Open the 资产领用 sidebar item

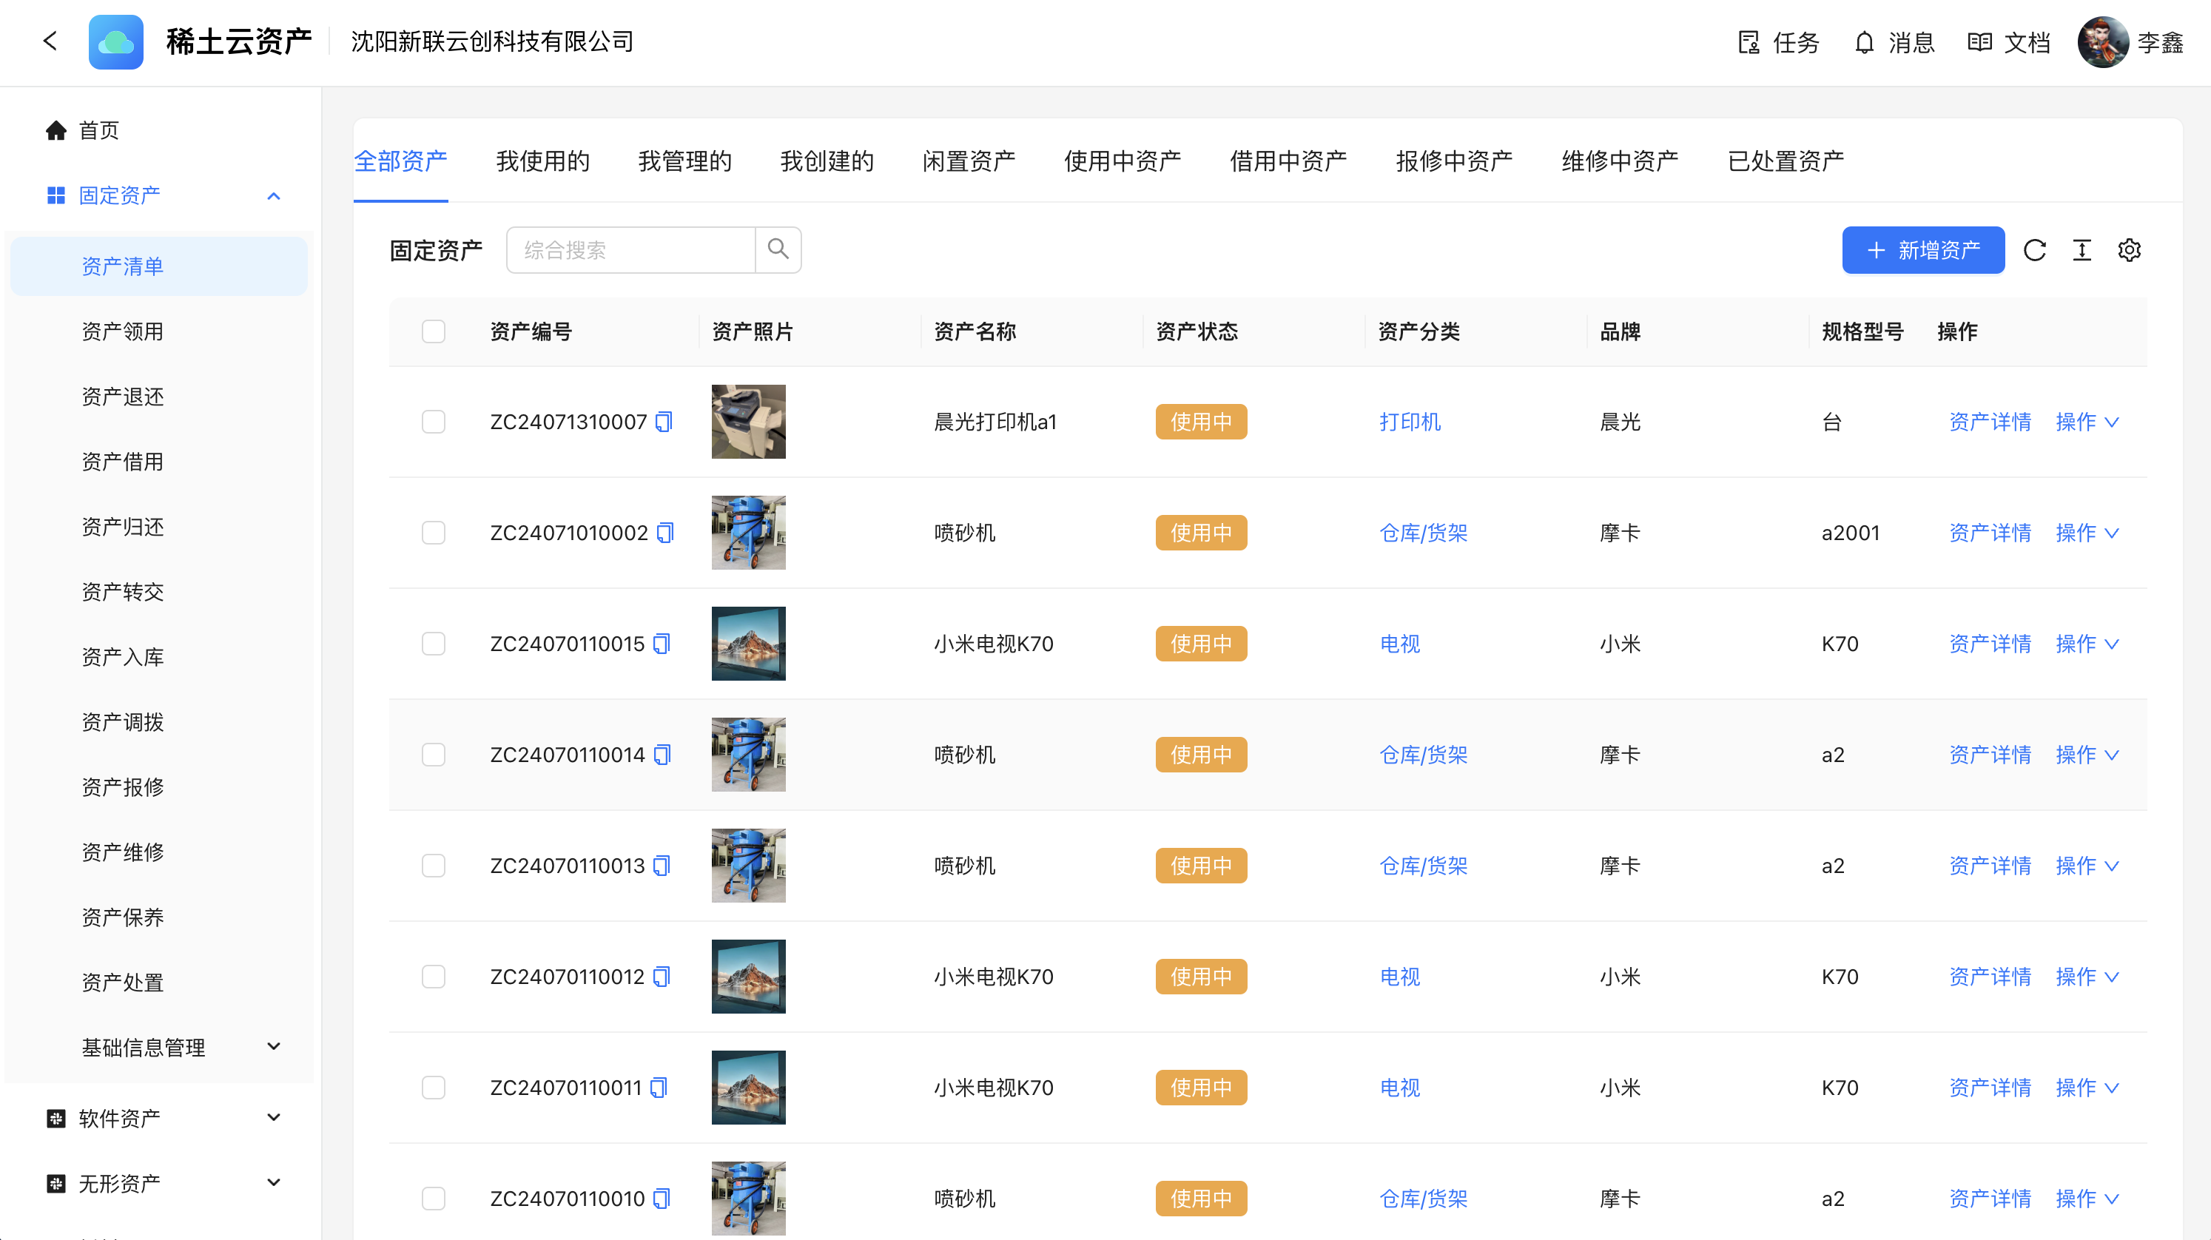point(123,331)
